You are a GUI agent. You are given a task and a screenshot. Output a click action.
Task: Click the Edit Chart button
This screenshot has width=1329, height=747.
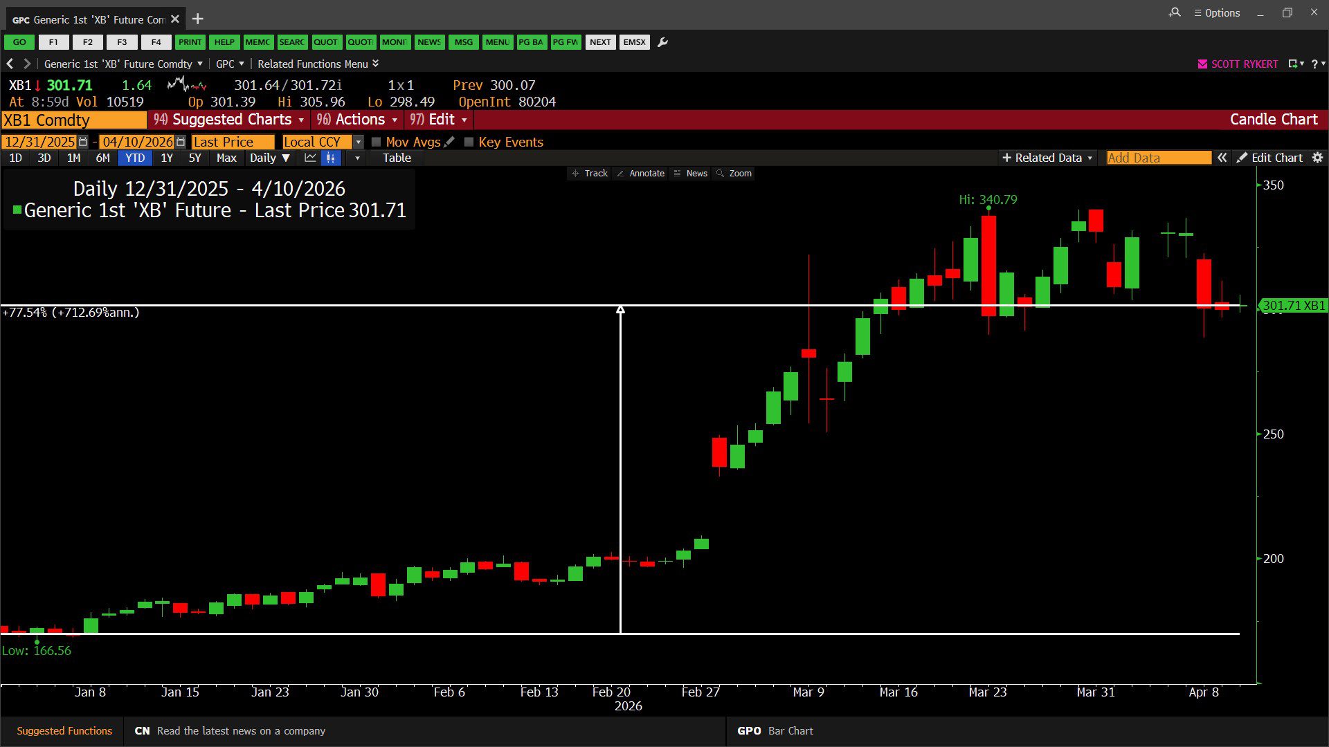point(1269,158)
